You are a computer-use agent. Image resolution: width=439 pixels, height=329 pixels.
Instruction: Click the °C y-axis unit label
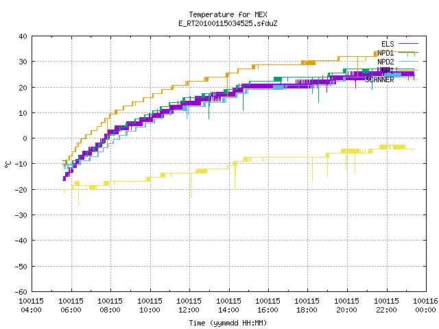coord(8,164)
